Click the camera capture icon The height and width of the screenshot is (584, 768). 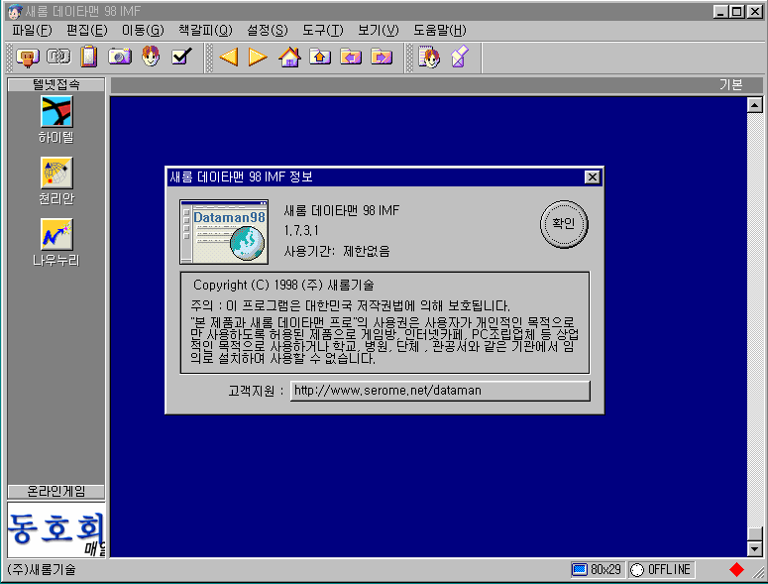pos(120,57)
